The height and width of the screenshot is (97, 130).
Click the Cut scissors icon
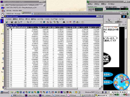coord(25,22)
